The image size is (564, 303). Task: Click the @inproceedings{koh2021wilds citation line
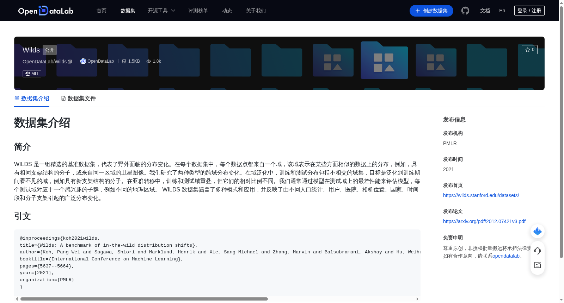[60, 238]
